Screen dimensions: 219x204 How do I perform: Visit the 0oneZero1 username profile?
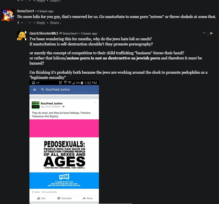tap(25, 11)
